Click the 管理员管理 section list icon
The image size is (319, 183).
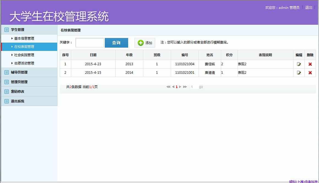[x=7, y=82]
